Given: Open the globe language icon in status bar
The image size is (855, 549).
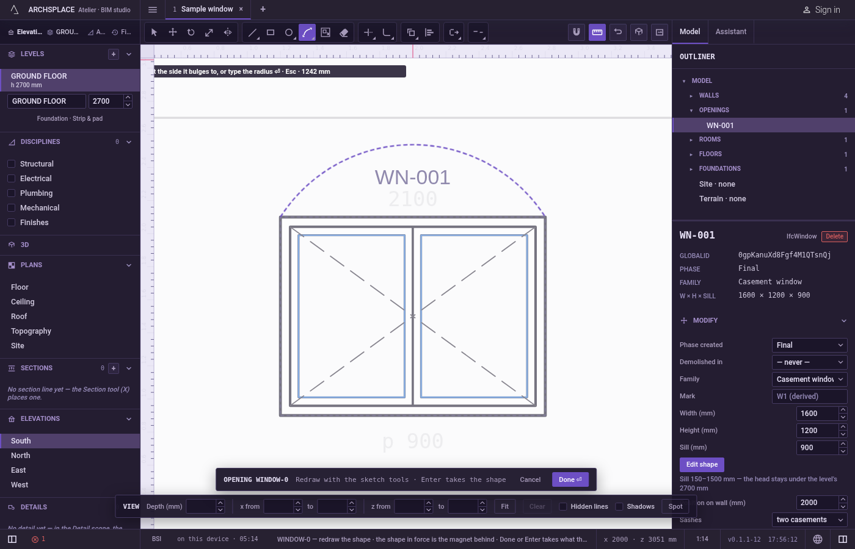Looking at the screenshot, I should pos(818,539).
